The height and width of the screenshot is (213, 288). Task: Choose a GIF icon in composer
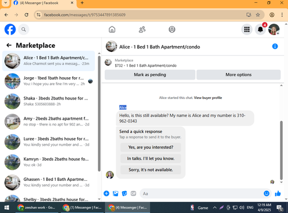pos(133,193)
